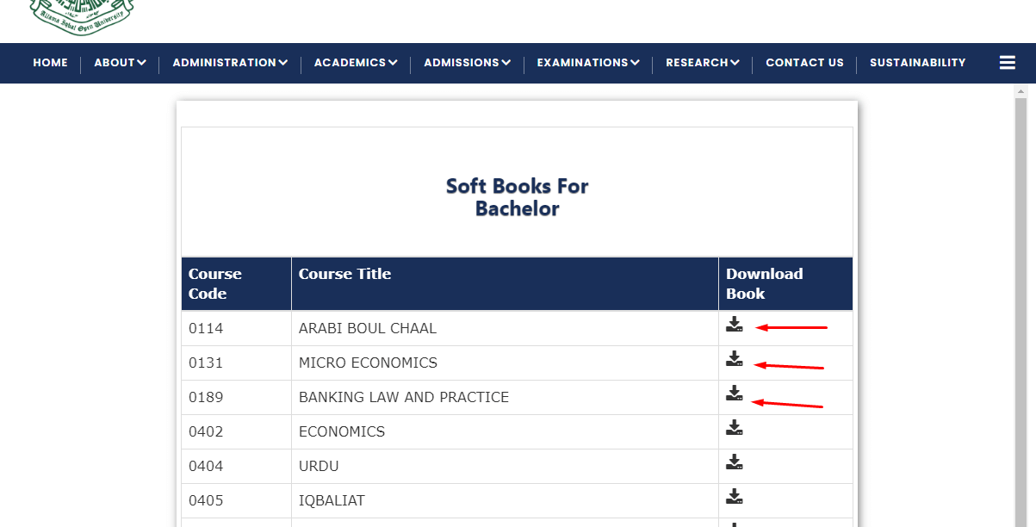Click the Soft Books For Bachelor heading
This screenshot has height=527, width=1036.
pyautogui.click(x=516, y=196)
